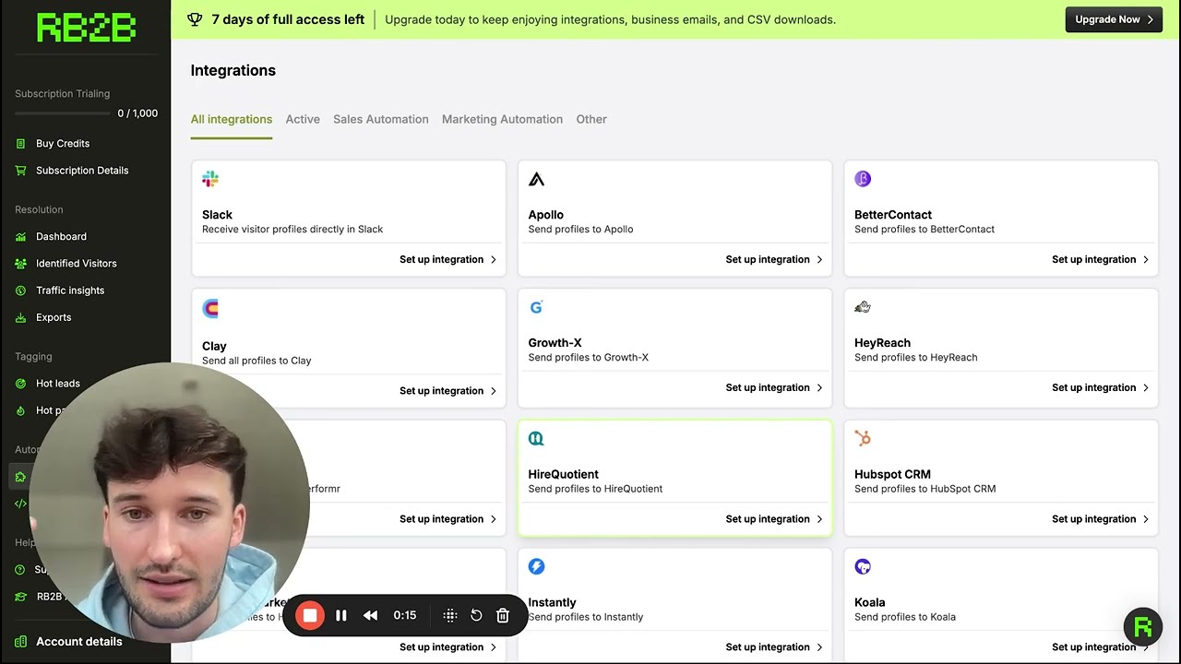Stop the recording with the red button
Screen dimensions: 1181x664
(x=310, y=615)
